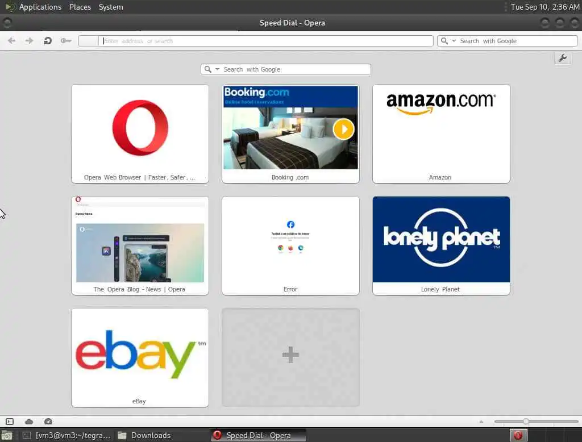Open the Opera Web Browser speed dial
Screen dimensions: 582x442
[x=140, y=134]
